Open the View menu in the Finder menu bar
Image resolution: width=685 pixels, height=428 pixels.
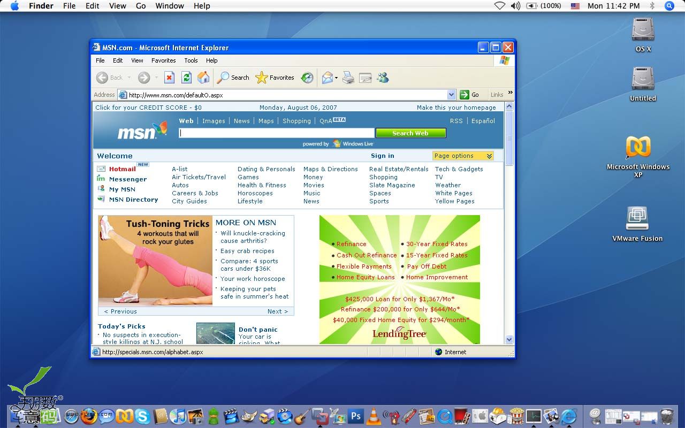coord(118,6)
